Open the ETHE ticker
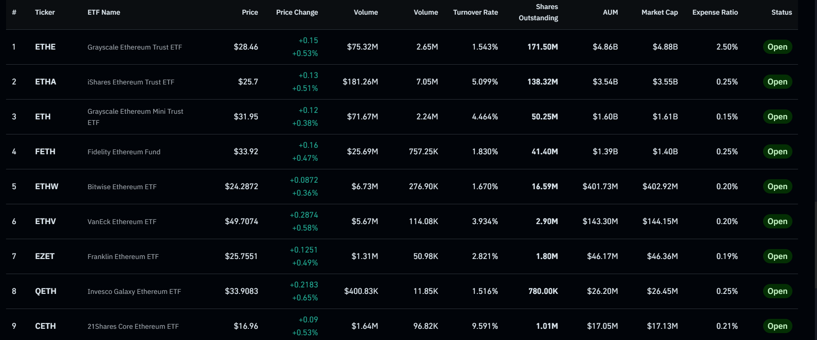This screenshot has width=817, height=340. click(x=45, y=47)
